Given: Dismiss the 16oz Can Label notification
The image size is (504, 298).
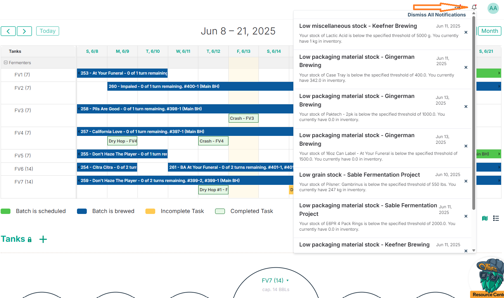Looking at the screenshot, I should pos(466,146).
